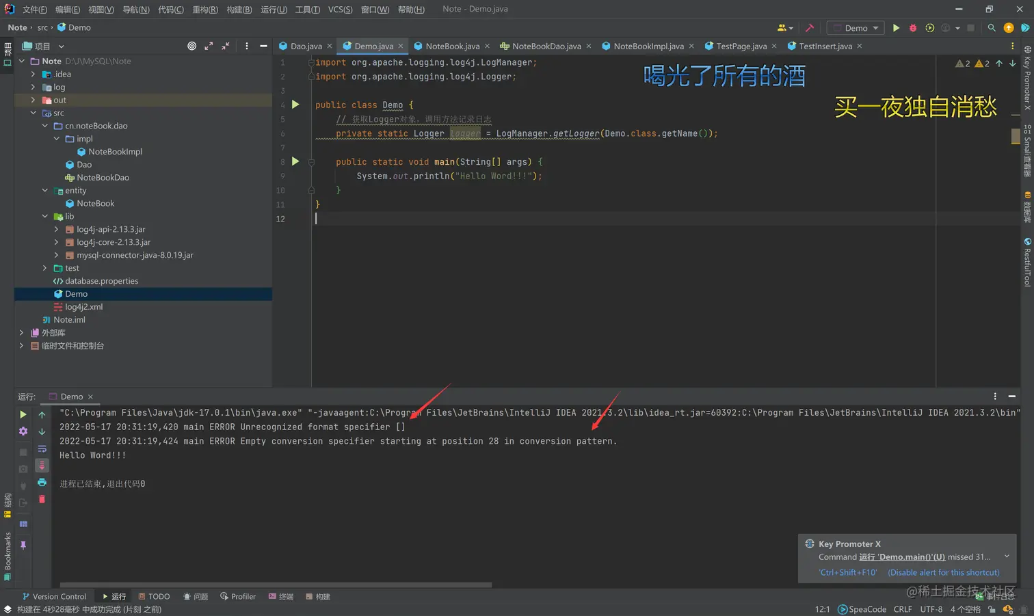Screen dimensions: 1034x616
Task: Toggle the Bookmarks side tool window
Action: point(8,556)
